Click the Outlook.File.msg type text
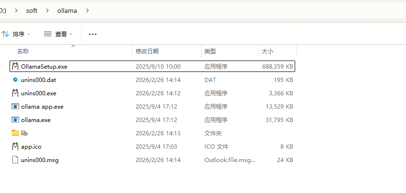The width and height of the screenshot is (406, 193). pos(230,160)
